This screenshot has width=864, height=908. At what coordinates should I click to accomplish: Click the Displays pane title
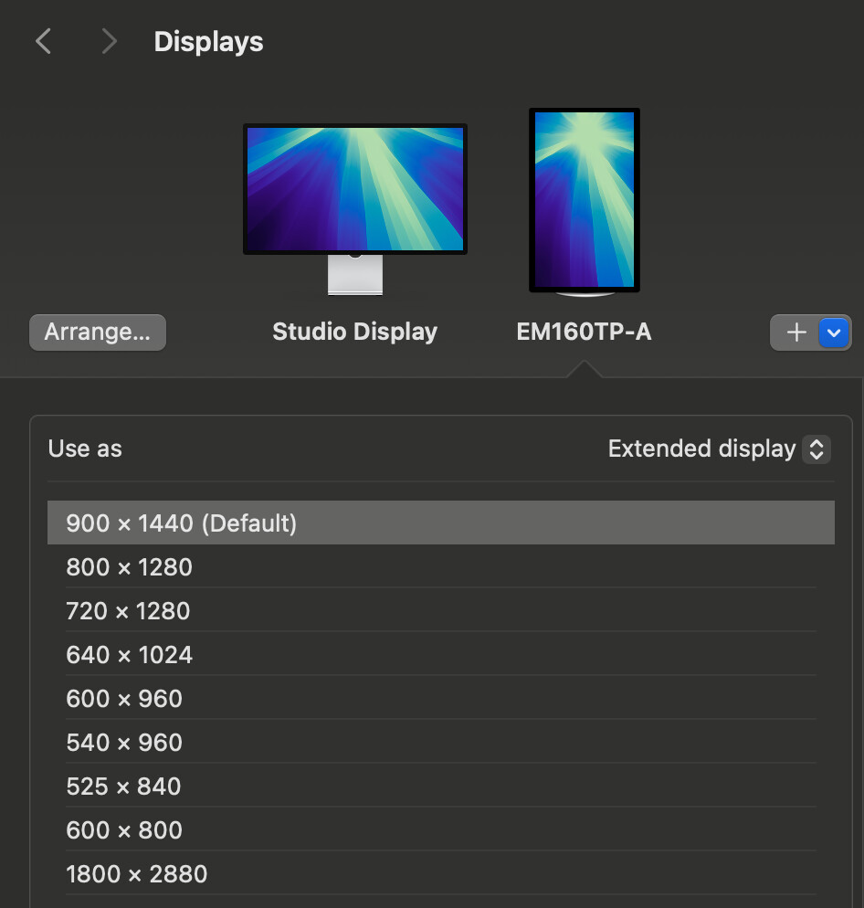pos(208,42)
